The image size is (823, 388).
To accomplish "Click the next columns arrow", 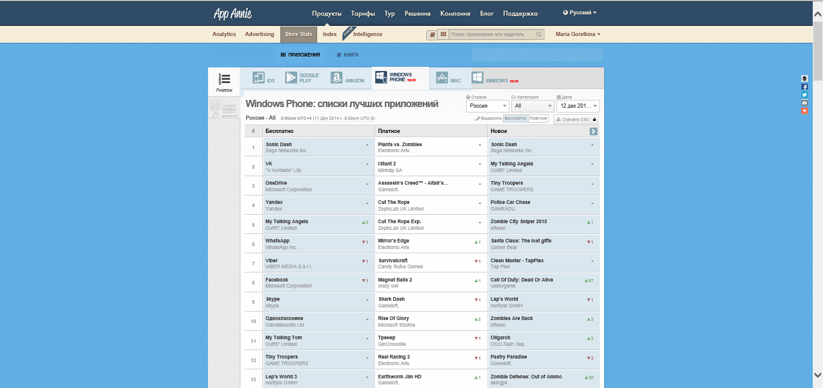I will pyautogui.click(x=593, y=131).
